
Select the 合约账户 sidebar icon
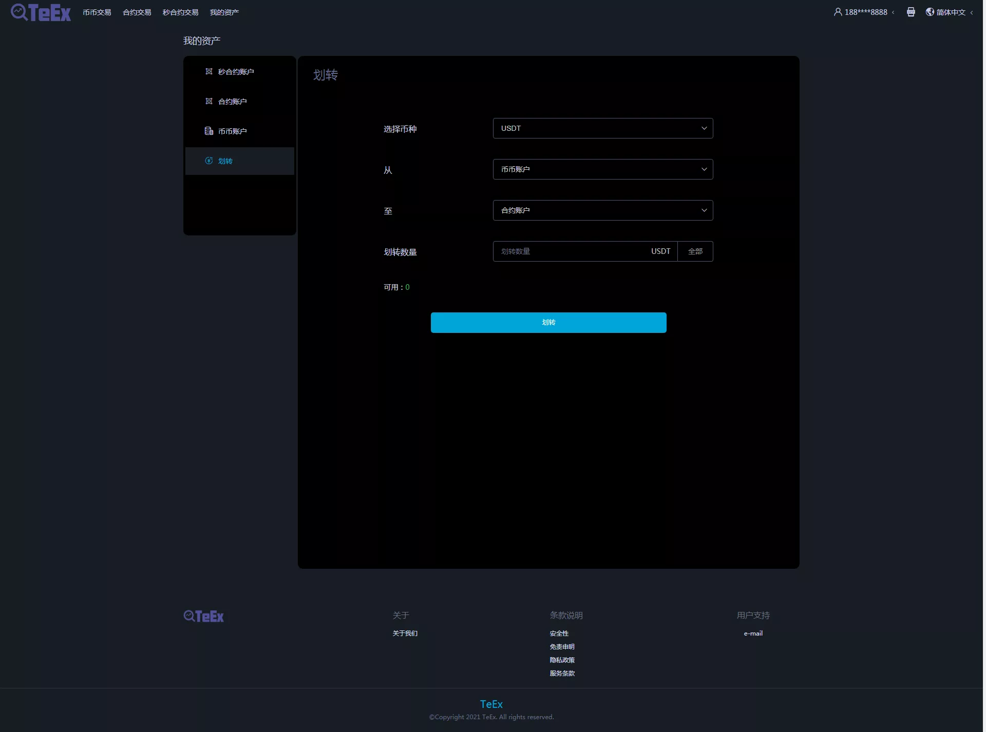point(208,101)
